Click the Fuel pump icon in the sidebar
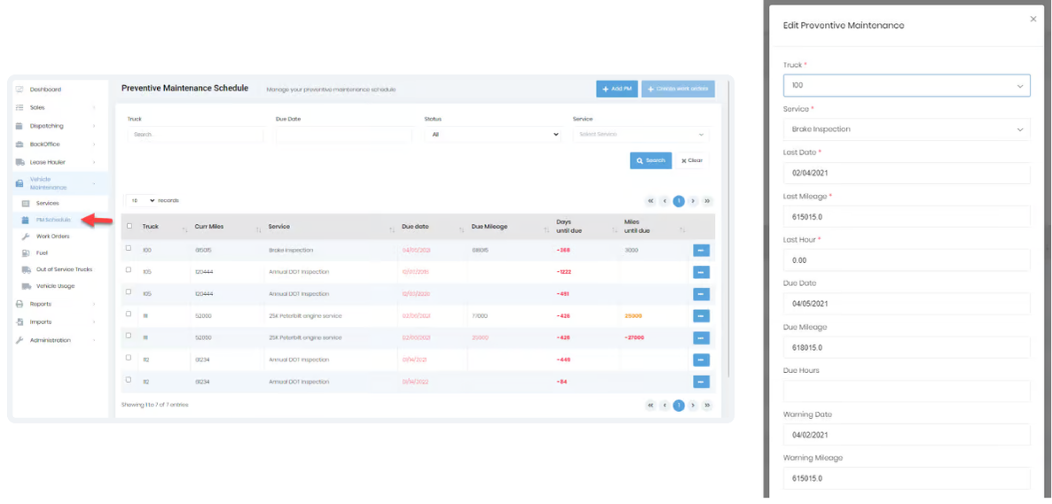The height and width of the screenshot is (504, 1052). click(27, 253)
